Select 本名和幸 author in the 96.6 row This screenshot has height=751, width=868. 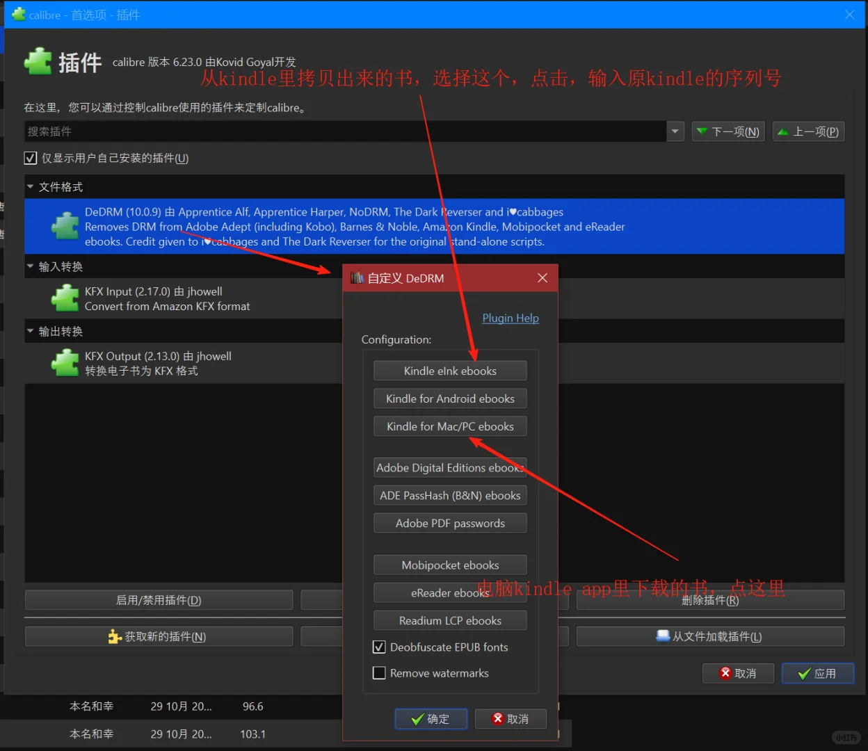click(x=91, y=706)
